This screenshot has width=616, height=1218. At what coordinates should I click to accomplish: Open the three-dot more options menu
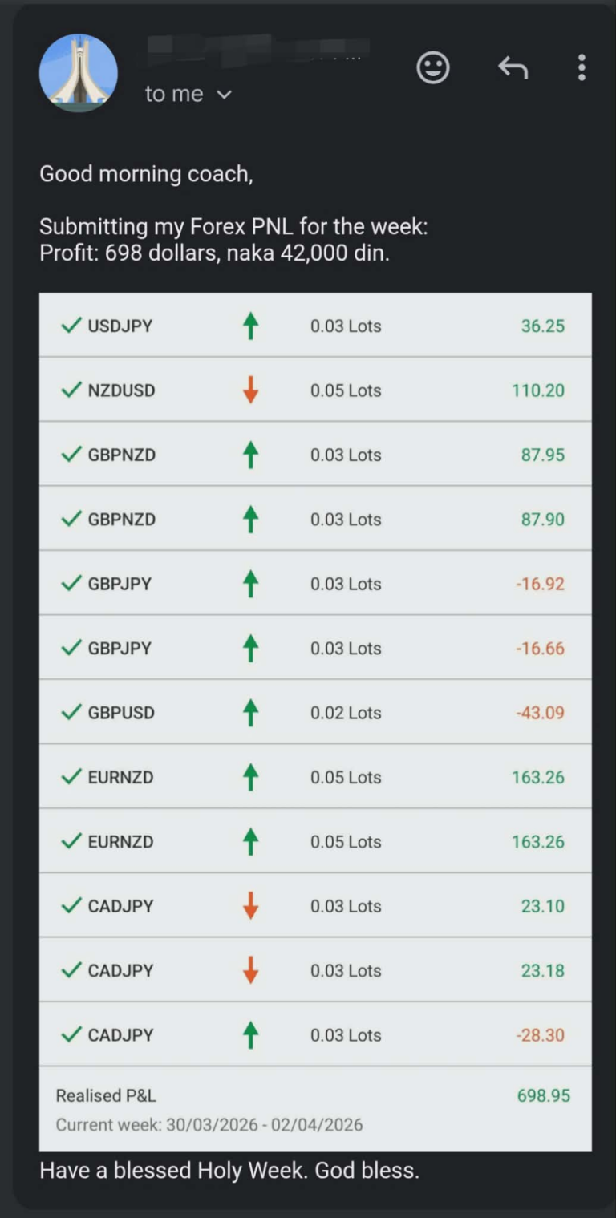tap(582, 68)
